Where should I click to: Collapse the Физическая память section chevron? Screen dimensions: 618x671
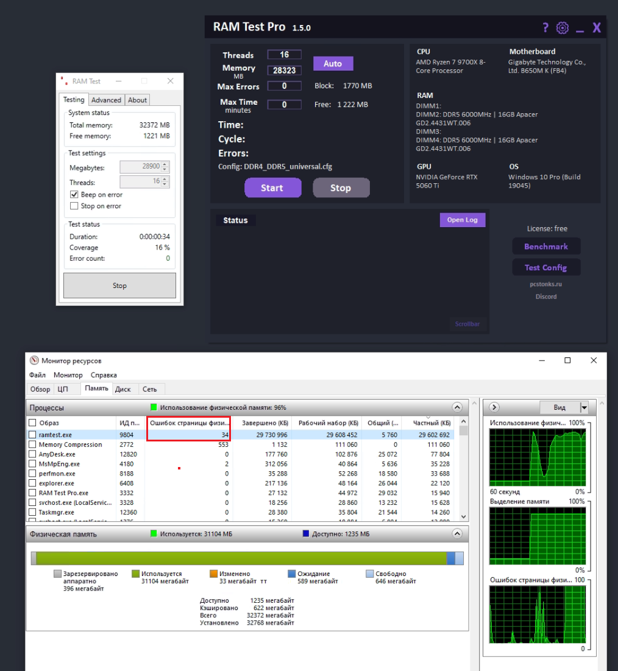(x=457, y=533)
